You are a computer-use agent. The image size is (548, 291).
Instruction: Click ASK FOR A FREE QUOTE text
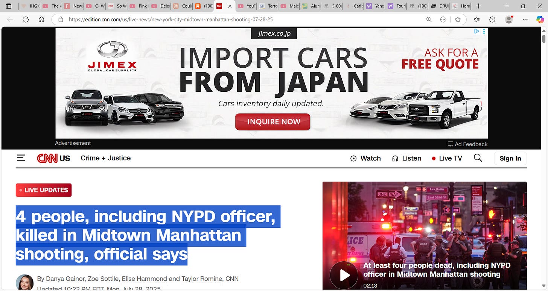pyautogui.click(x=440, y=59)
